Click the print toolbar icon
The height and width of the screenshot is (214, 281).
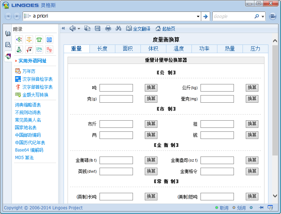coord(108,28)
